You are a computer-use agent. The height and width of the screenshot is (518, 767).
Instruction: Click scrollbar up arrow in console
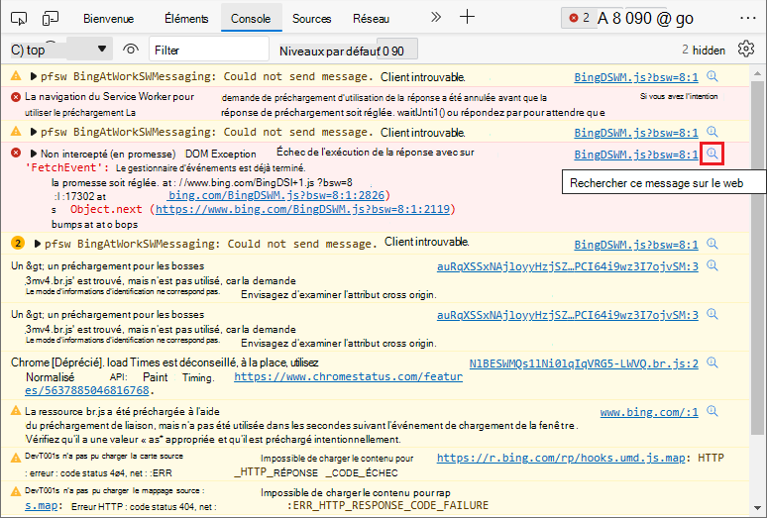[757, 74]
